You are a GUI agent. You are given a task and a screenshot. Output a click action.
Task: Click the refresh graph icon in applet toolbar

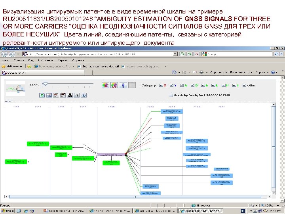(x=42, y=95)
